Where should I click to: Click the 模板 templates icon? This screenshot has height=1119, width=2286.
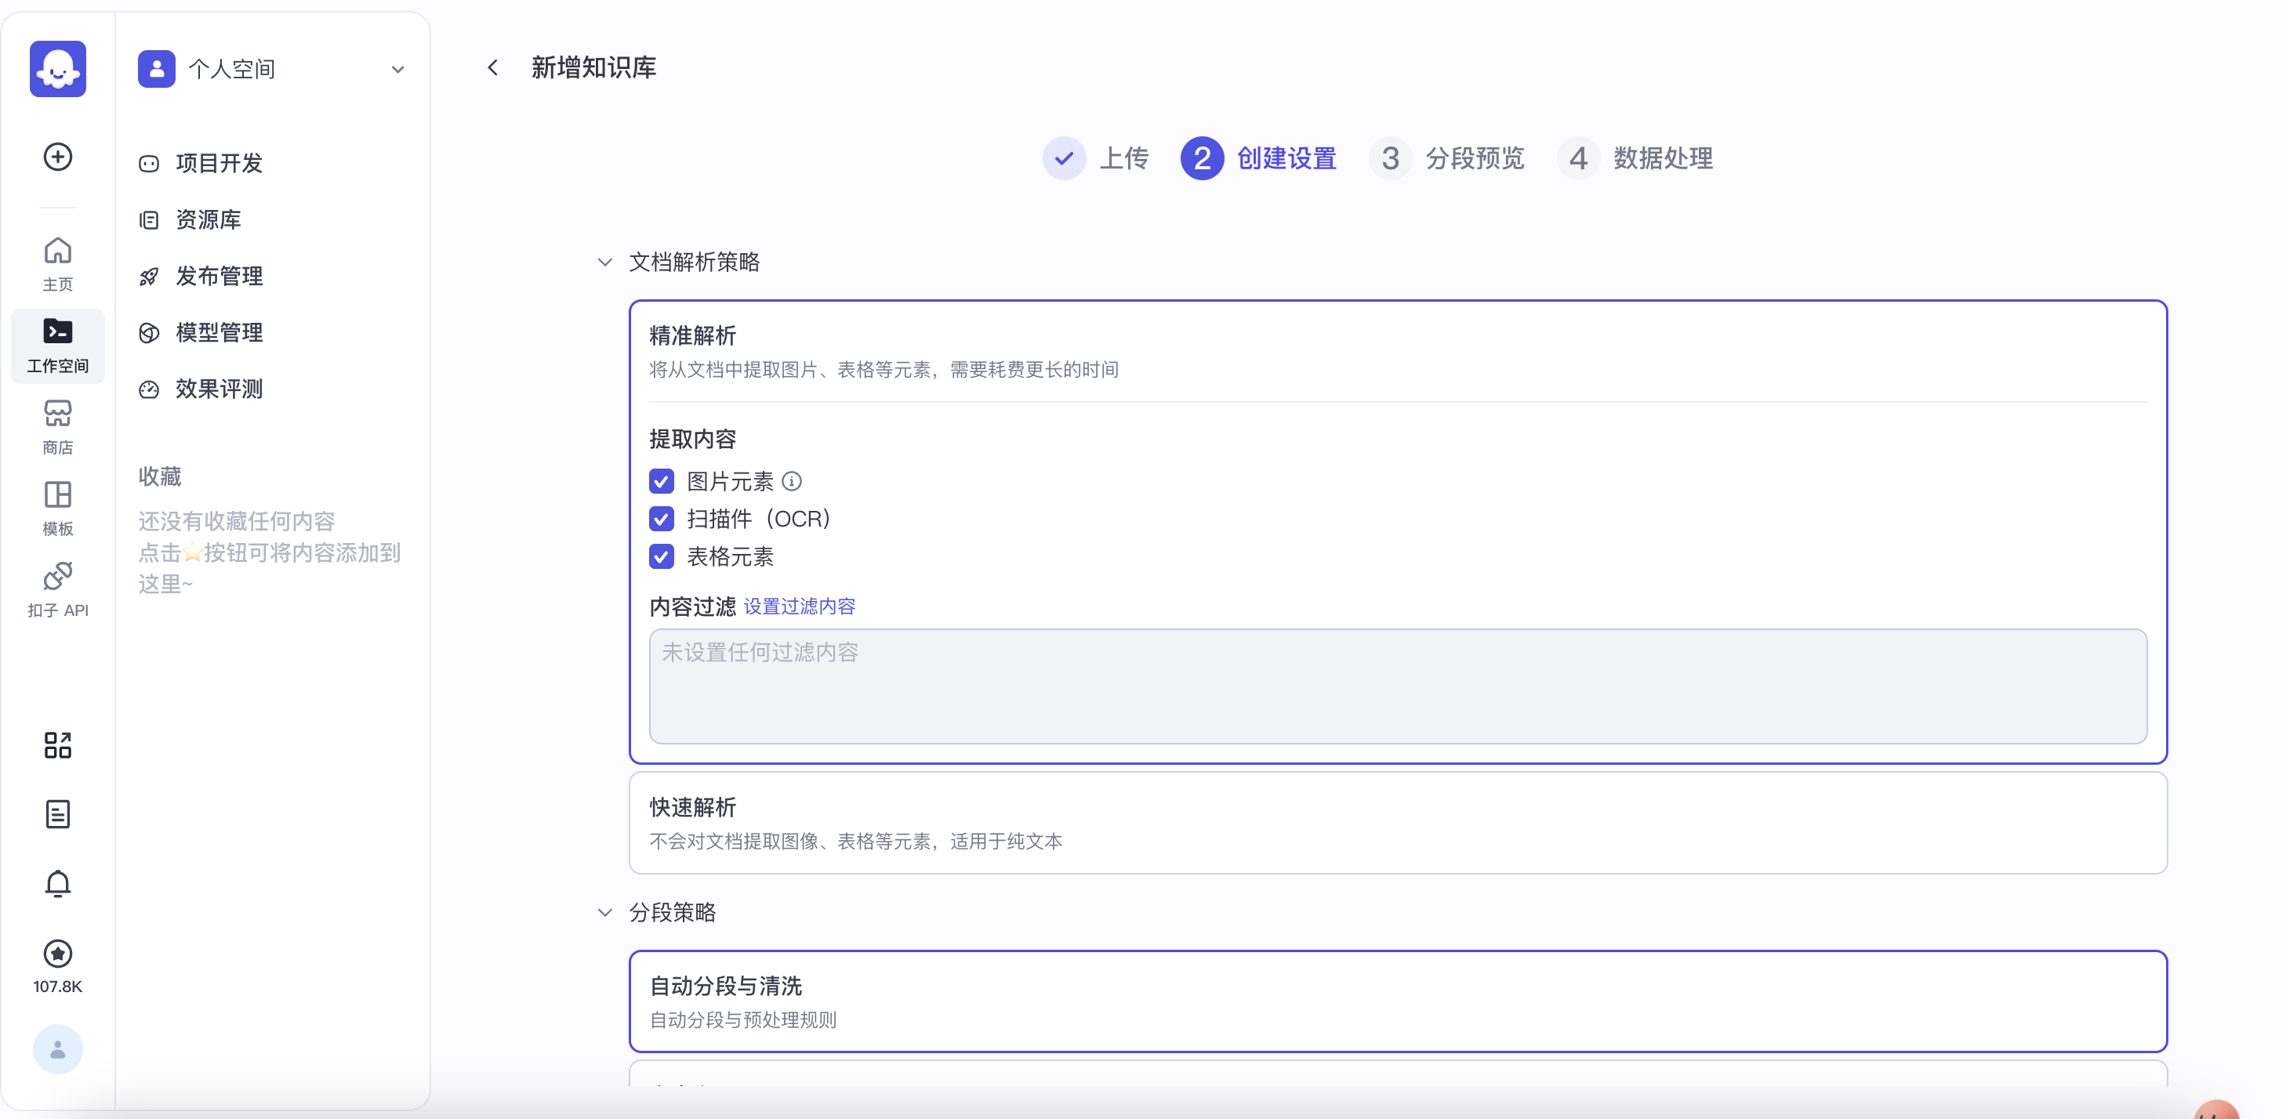pos(56,505)
